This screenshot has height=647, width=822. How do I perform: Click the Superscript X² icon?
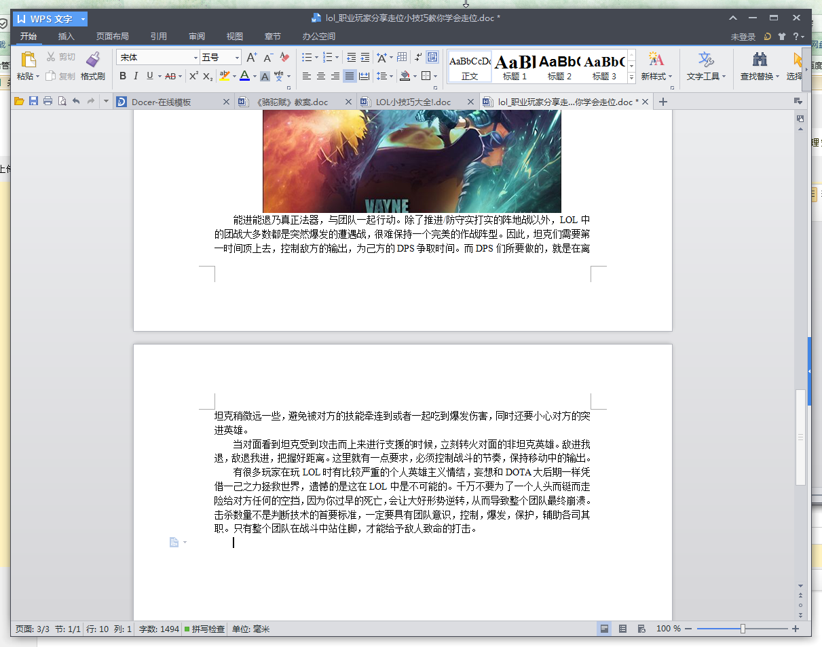click(193, 76)
